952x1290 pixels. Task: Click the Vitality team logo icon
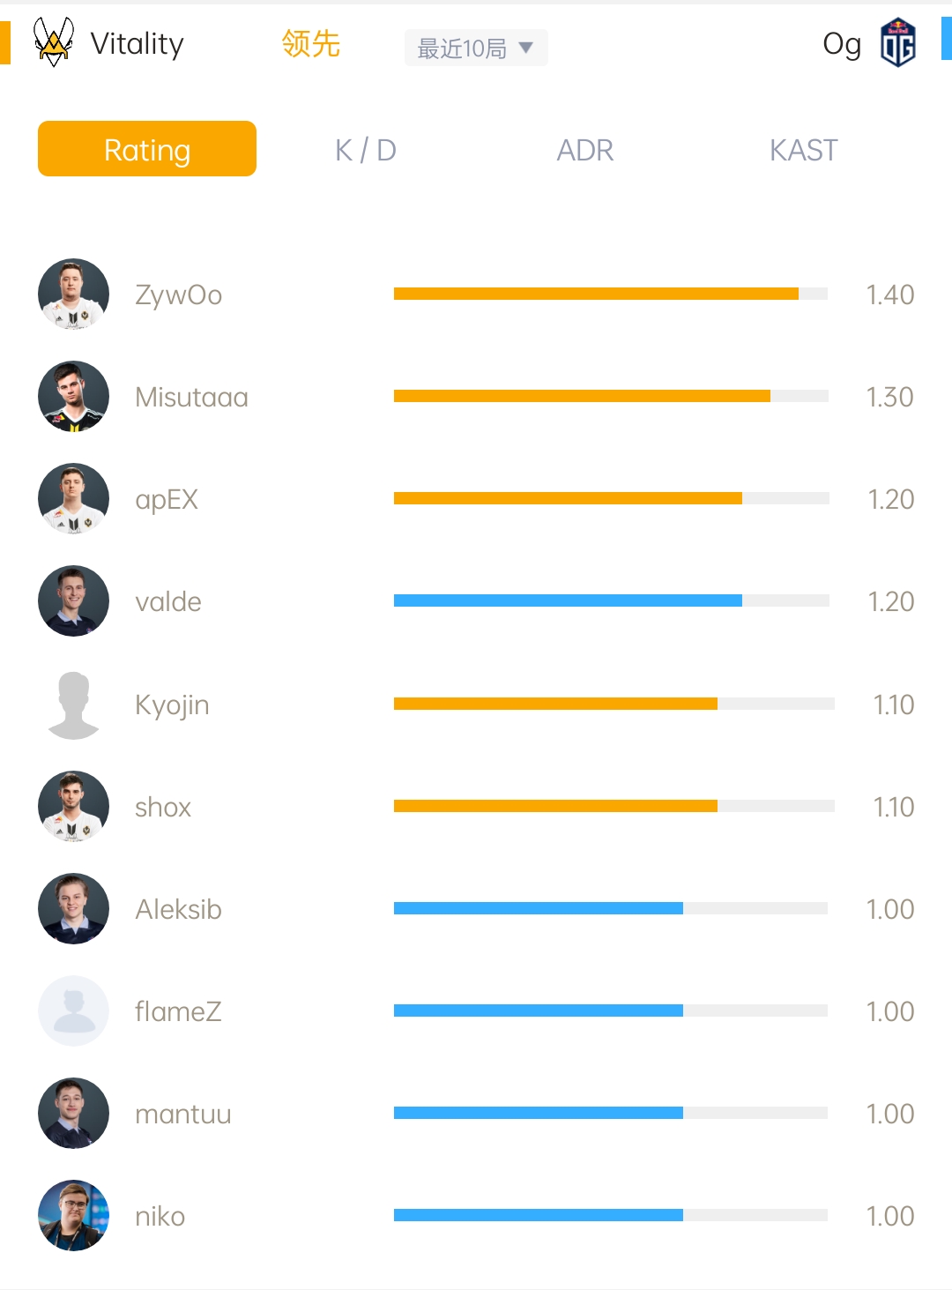(54, 42)
